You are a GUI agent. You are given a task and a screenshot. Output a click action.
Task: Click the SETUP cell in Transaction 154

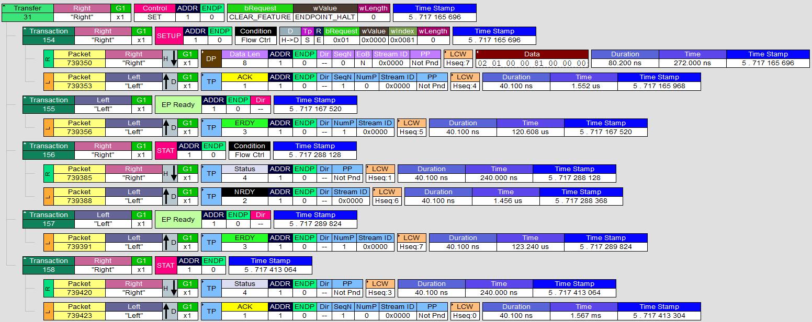169,35
